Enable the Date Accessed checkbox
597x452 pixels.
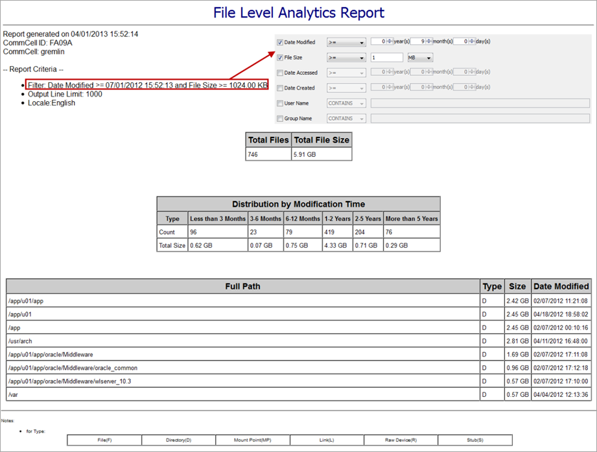point(280,73)
